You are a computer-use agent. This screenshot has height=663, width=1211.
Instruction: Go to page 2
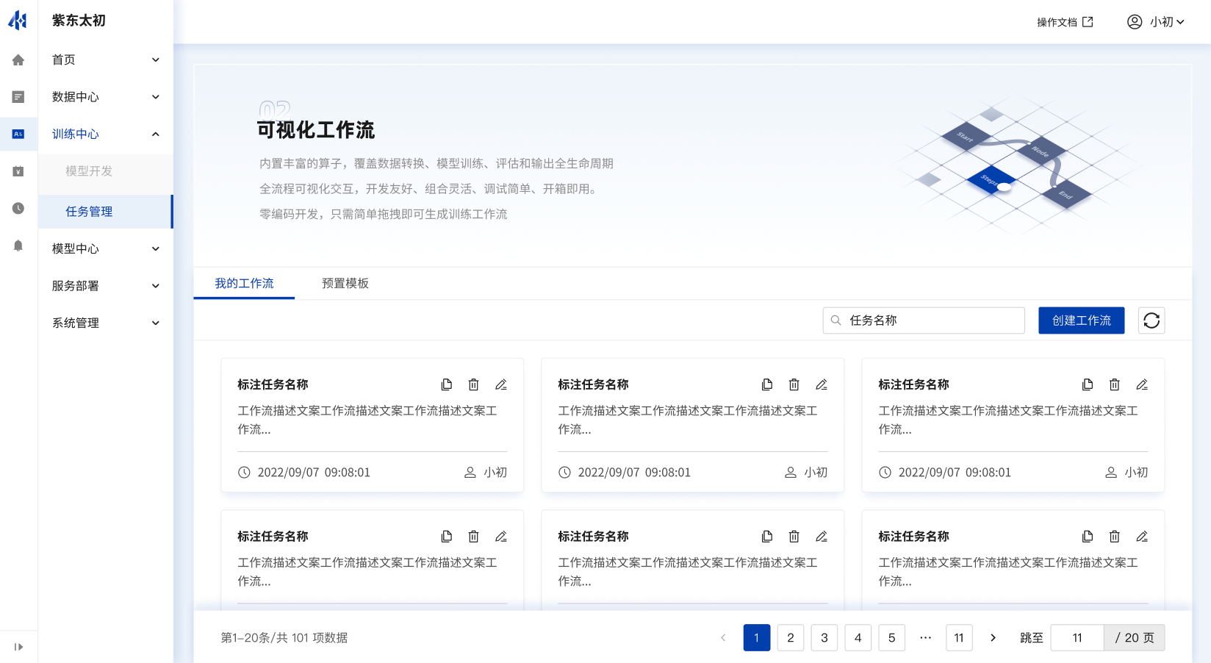tap(791, 638)
